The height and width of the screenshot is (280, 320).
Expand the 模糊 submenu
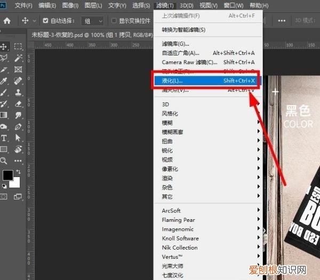pyautogui.click(x=208, y=123)
